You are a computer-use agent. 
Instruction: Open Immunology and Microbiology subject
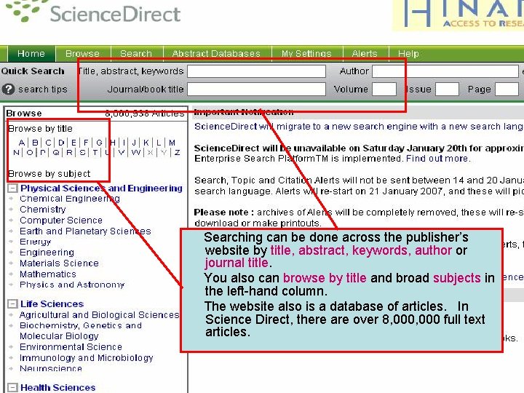click(86, 358)
